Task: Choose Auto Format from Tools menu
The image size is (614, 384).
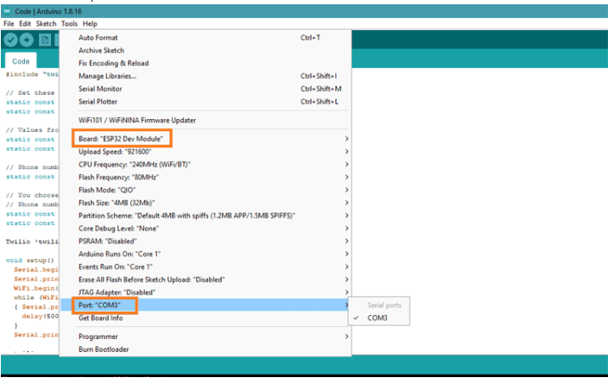Action: [x=98, y=38]
